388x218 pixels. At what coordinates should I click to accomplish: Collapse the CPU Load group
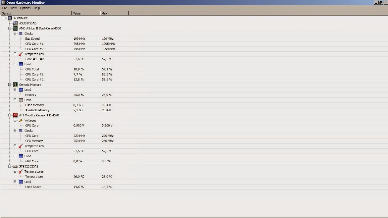pos(15,64)
